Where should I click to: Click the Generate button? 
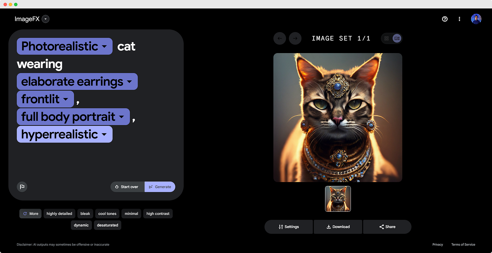click(x=160, y=187)
